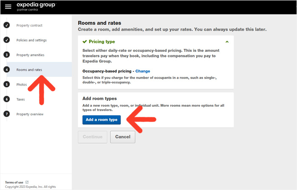This screenshot has width=297, height=190.
Task: Click the Cancel button
Action: 123,137
